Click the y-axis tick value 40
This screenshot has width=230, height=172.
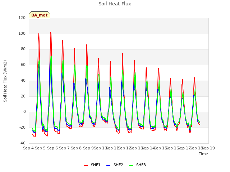click(23, 80)
